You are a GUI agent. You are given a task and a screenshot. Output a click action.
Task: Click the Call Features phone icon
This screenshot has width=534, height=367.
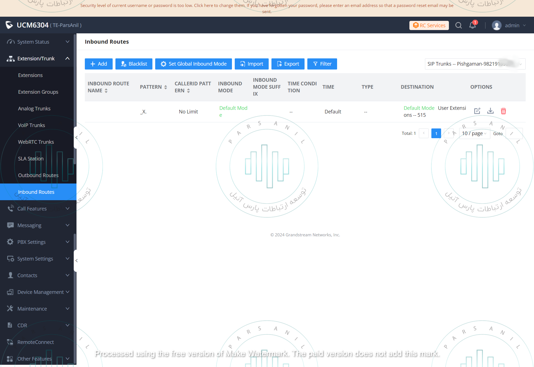click(11, 209)
